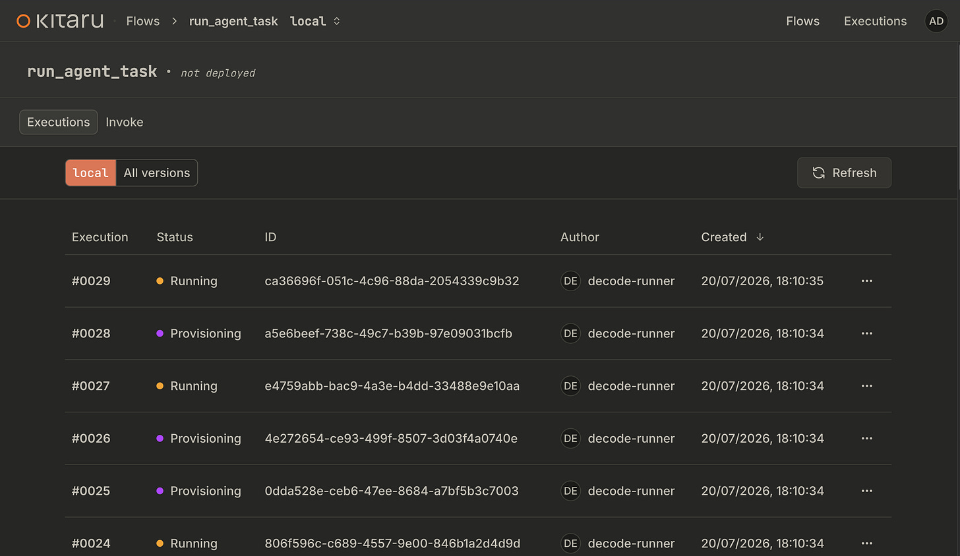960x556 pixels.
Task: Go to Flows in top navigation
Action: click(802, 21)
